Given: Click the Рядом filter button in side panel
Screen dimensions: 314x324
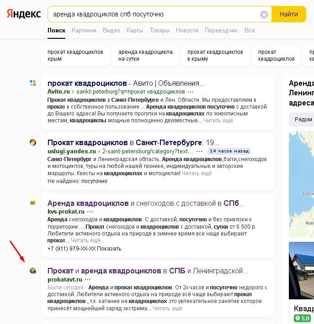Looking at the screenshot, I should tap(302, 120).
